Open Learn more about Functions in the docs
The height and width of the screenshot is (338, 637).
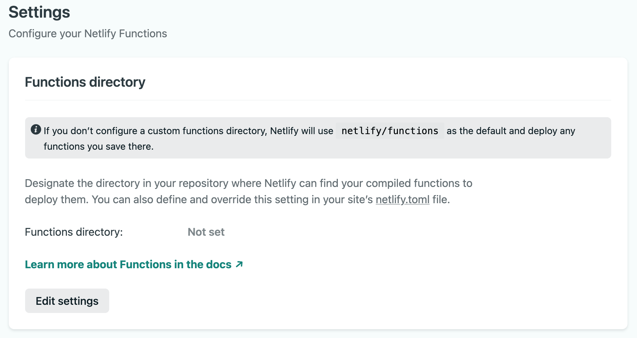[x=128, y=265]
